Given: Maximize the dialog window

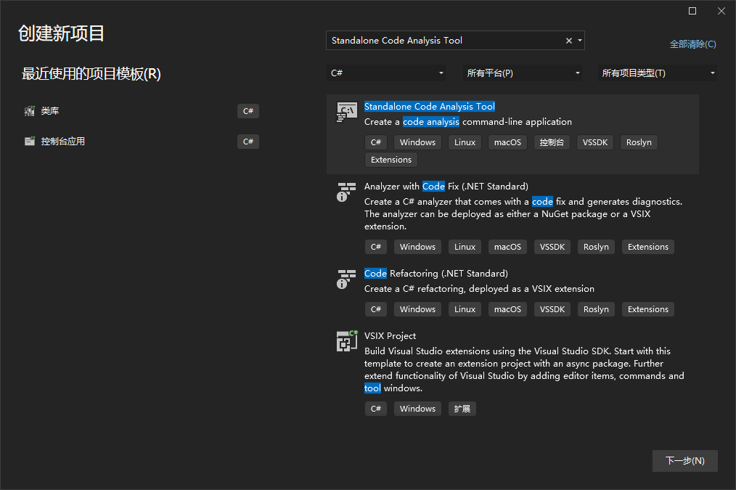Looking at the screenshot, I should 692,11.
